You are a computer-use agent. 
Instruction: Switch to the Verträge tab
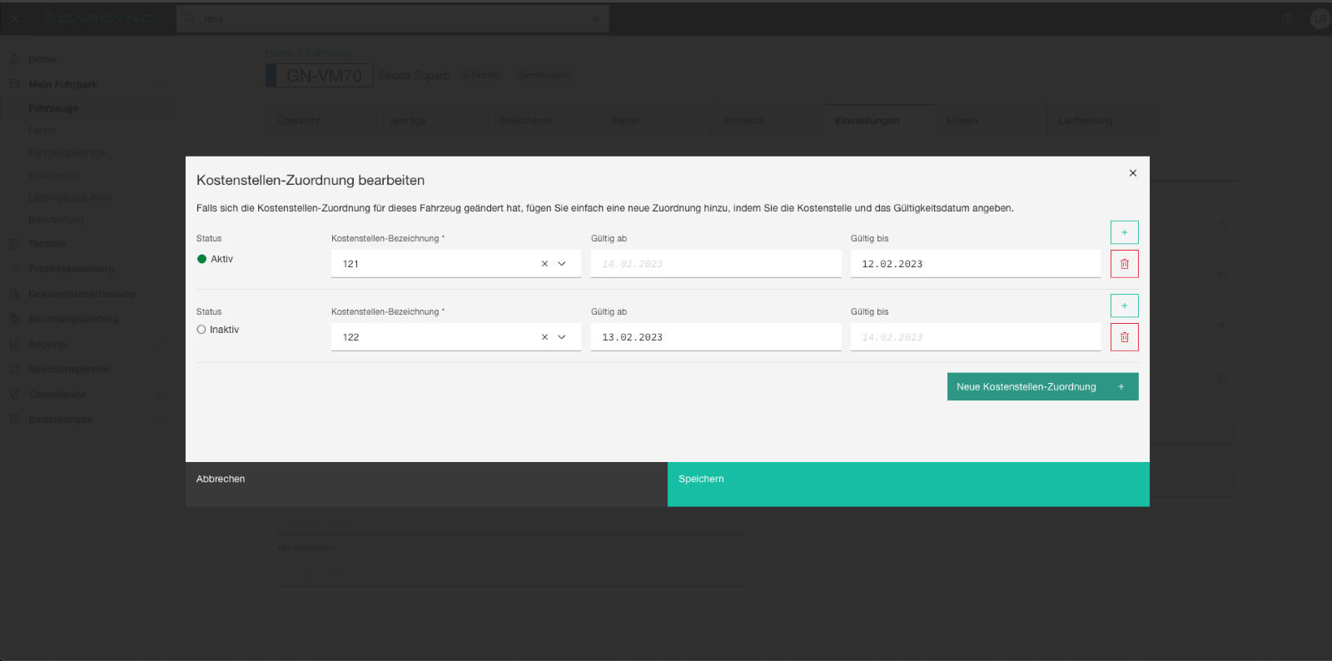(433, 121)
